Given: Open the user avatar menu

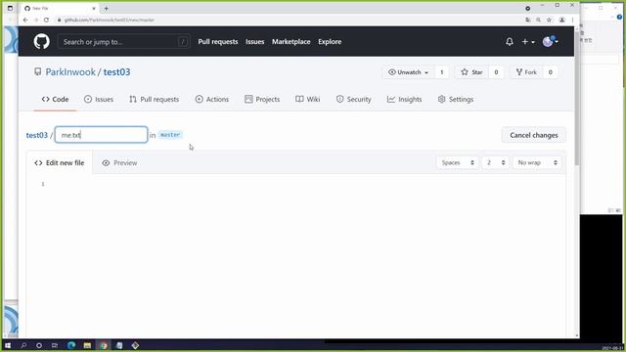Looking at the screenshot, I should pyautogui.click(x=550, y=41).
